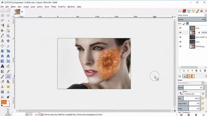207x116 pixels.
Task: Select the Move tool
Action: [8, 41]
